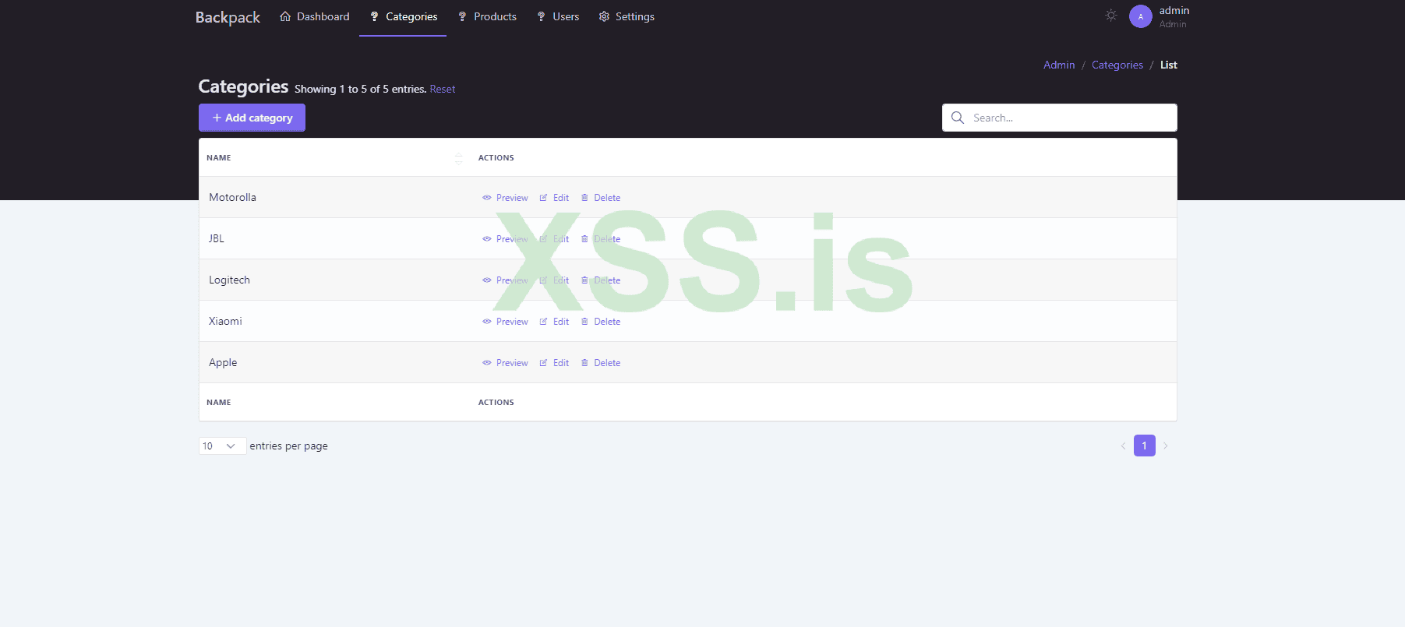Click the Admin role label under username
1405x627 pixels.
[1173, 24]
